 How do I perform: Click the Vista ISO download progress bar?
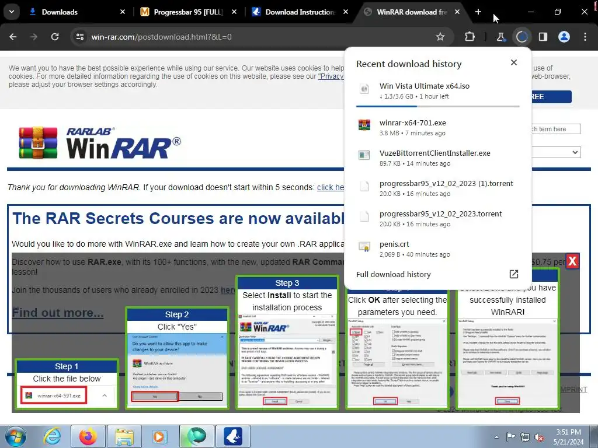coord(438,106)
